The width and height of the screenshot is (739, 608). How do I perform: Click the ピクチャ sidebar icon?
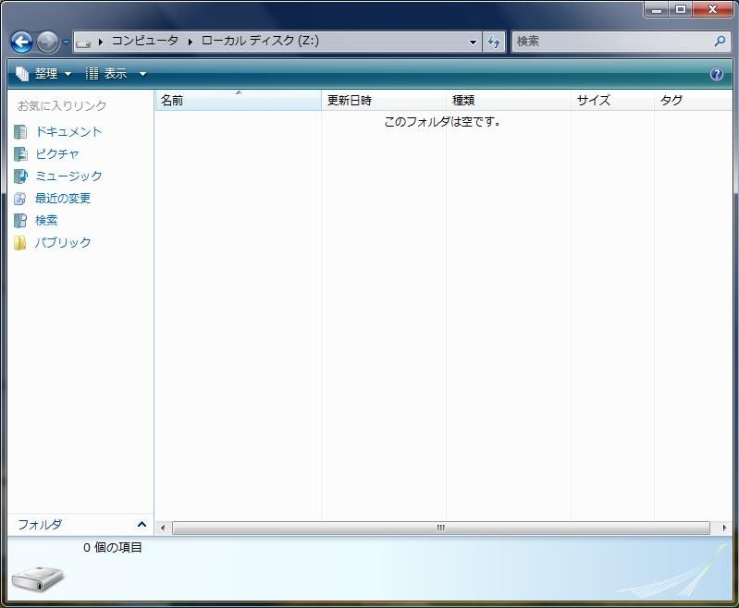[20, 154]
